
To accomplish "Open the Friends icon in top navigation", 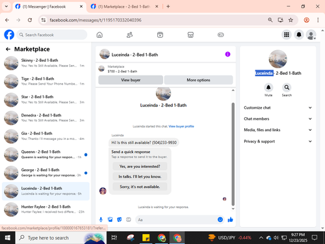I will [x=129, y=34].
